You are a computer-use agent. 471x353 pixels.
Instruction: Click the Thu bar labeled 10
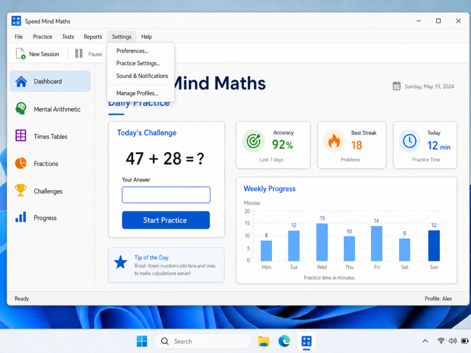[x=349, y=248]
